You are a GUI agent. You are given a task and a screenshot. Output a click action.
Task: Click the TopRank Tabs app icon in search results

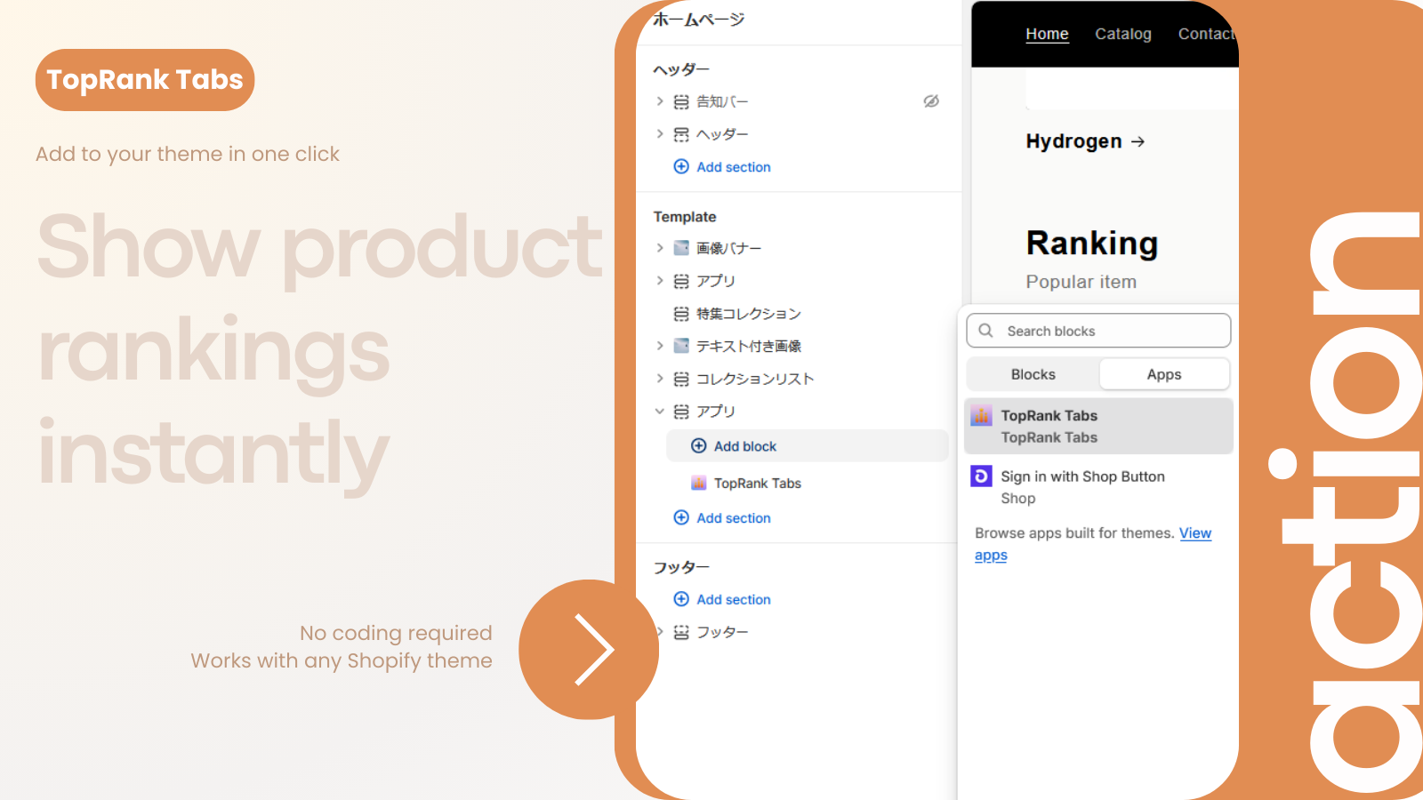[x=981, y=414]
